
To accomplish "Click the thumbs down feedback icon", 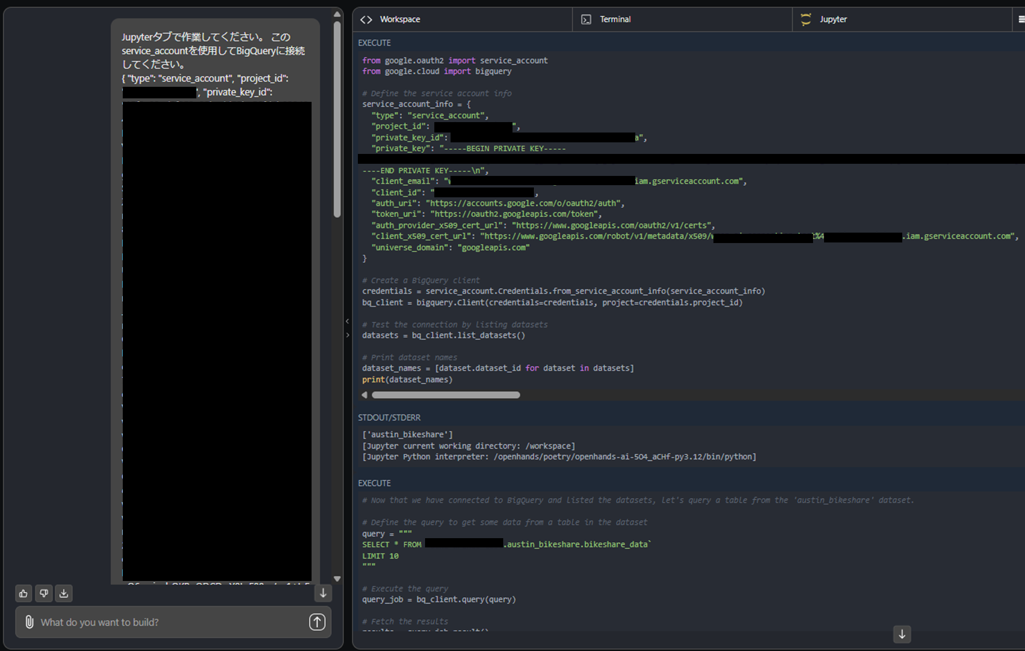I will [43, 593].
